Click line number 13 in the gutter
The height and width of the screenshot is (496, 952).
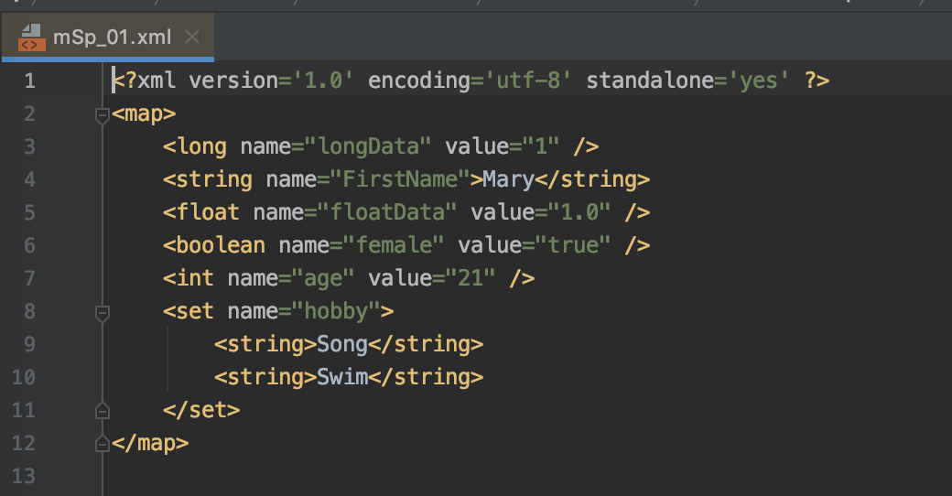(24, 476)
